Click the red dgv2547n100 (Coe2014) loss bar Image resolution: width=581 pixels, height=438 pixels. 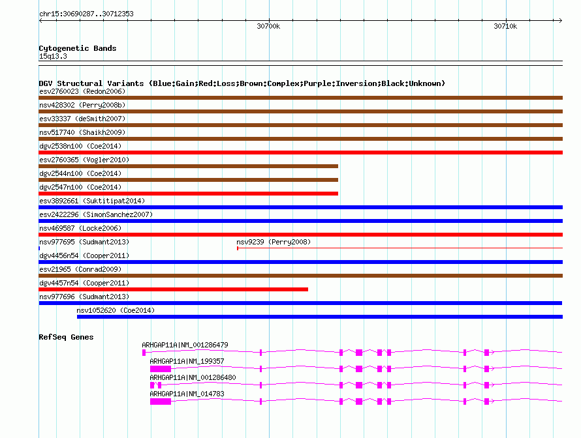coord(188,194)
